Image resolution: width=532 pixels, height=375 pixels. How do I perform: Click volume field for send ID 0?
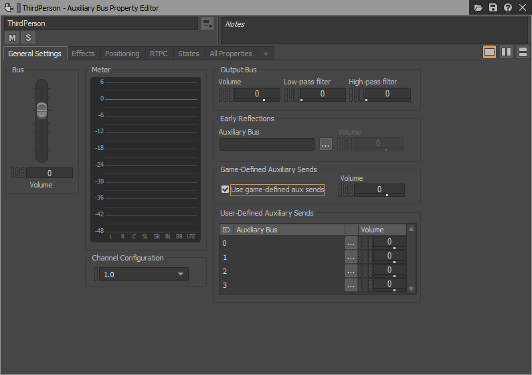[389, 242]
